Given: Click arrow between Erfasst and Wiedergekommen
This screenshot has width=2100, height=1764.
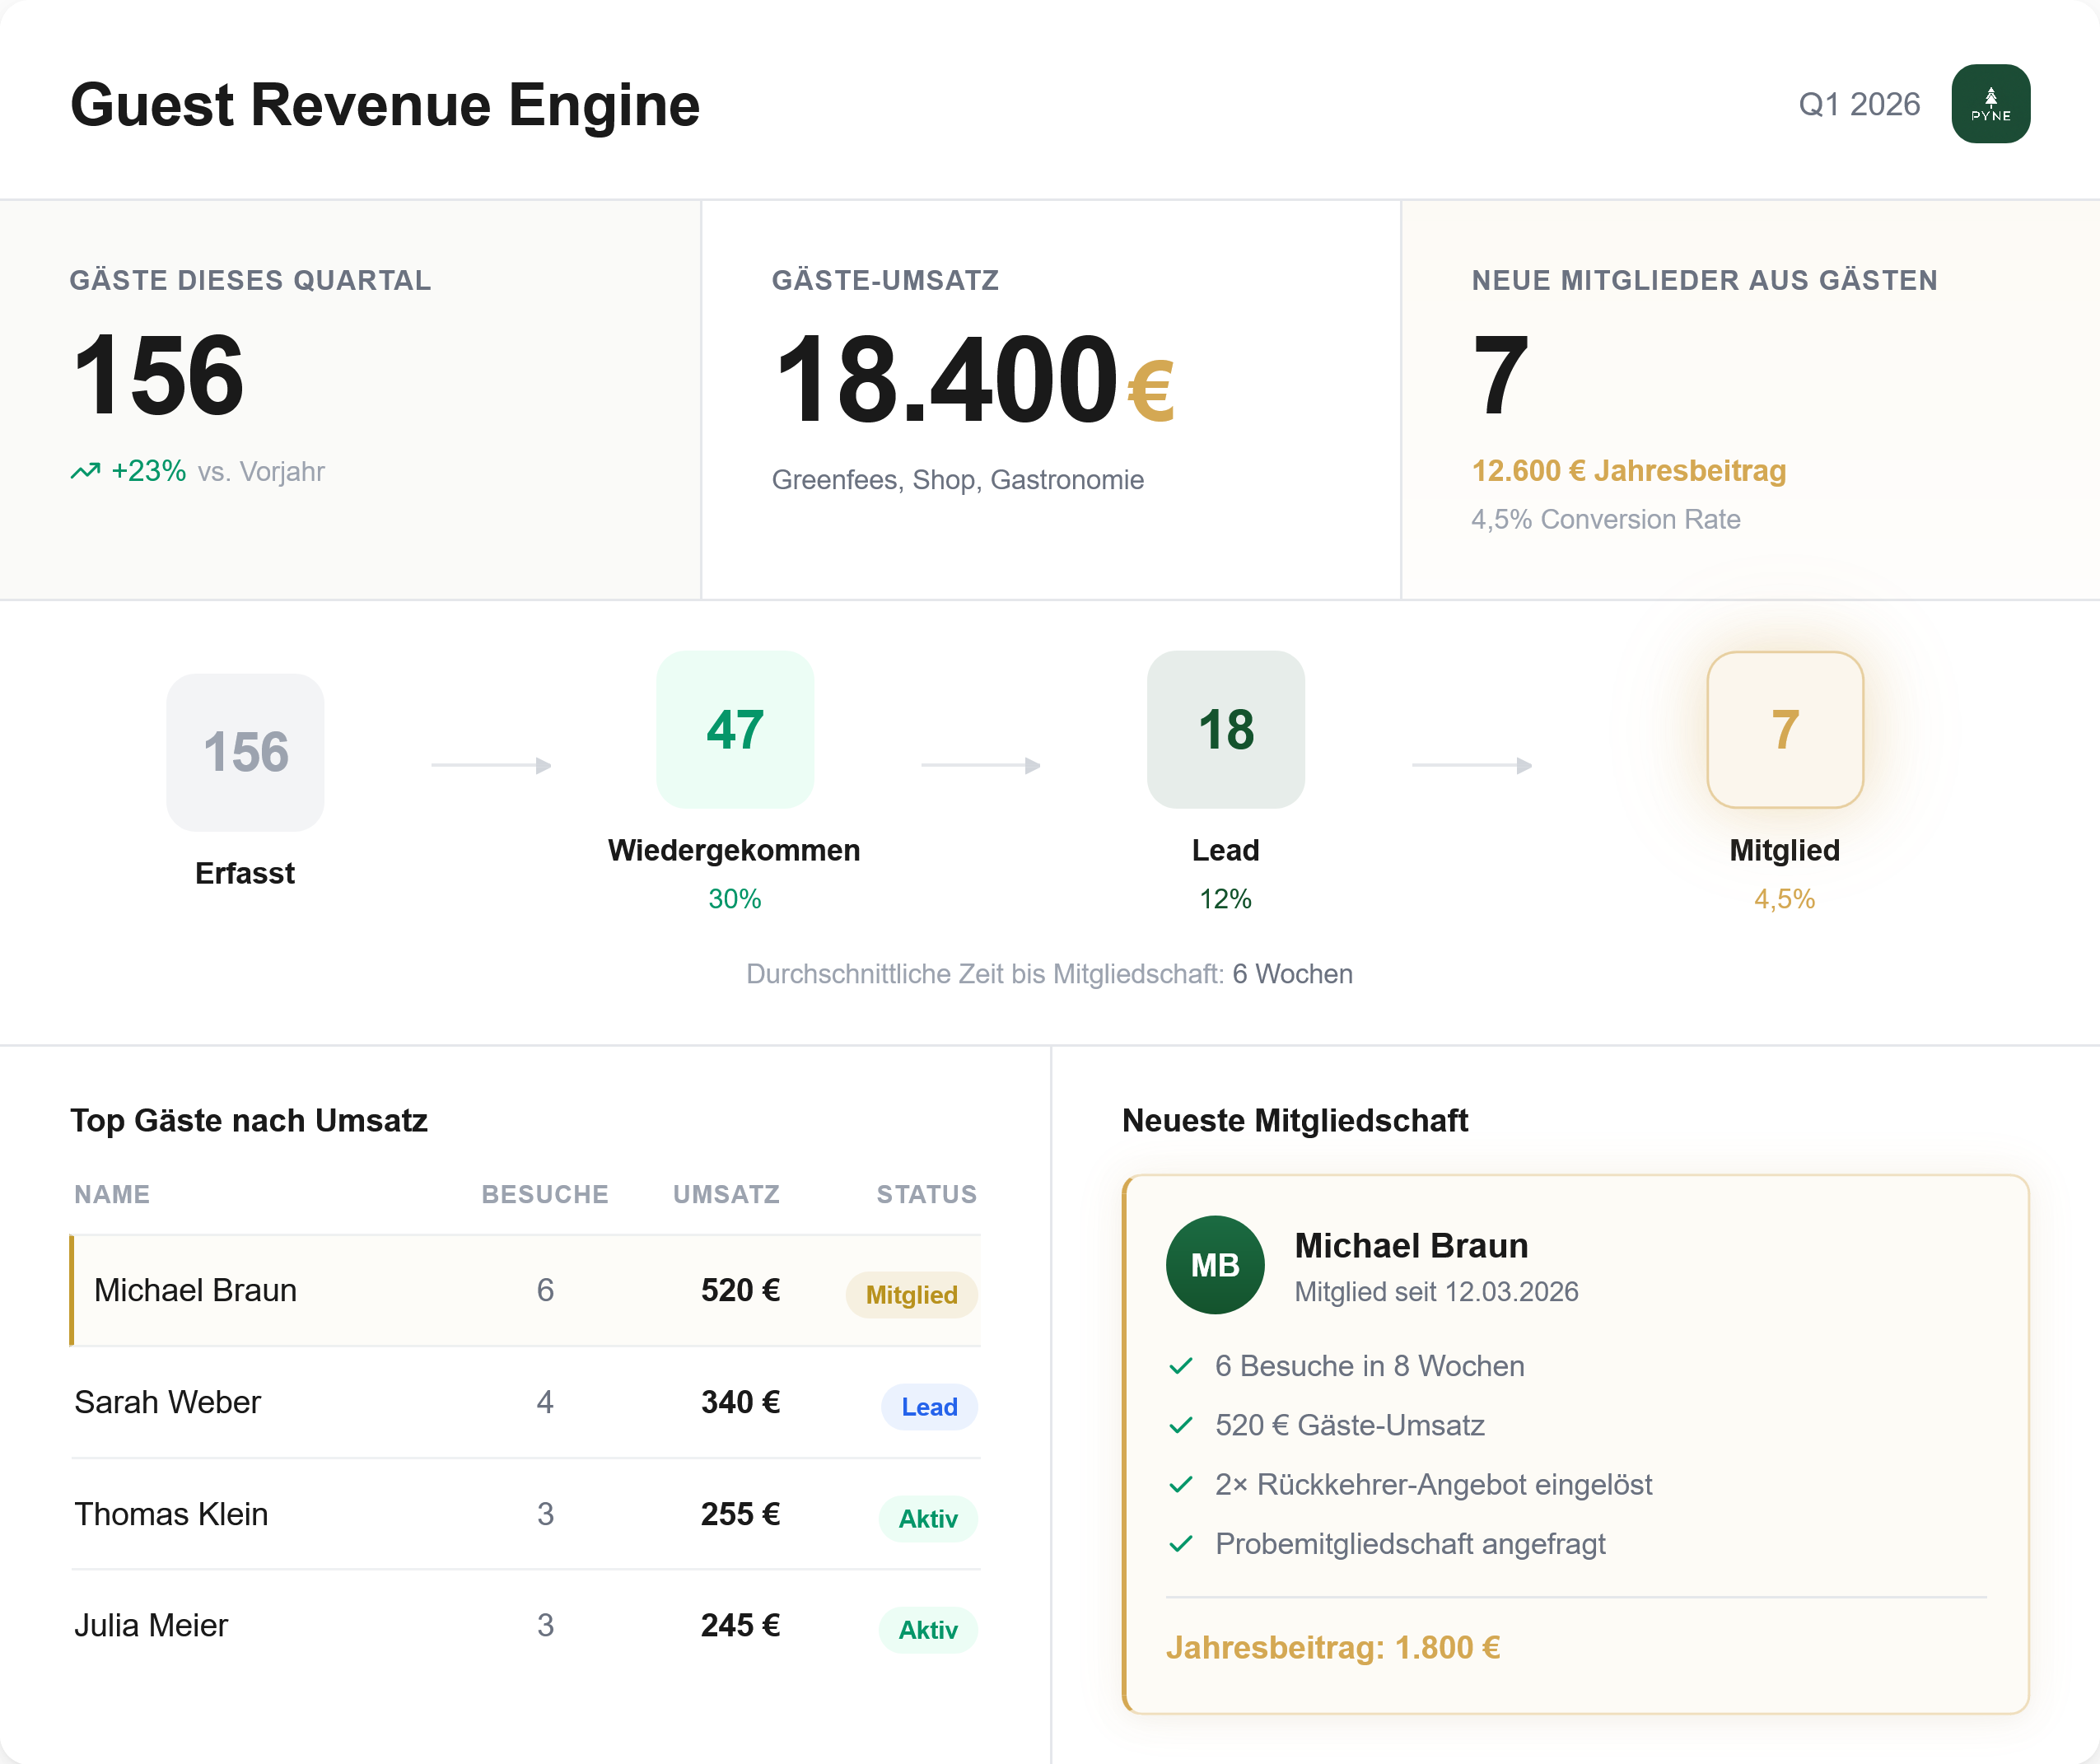Looking at the screenshot, I should pyautogui.click(x=491, y=765).
